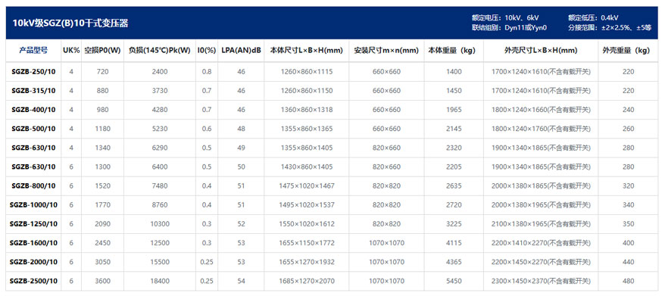Click the enclosure weight 440
This screenshot has width=662, height=296.
tap(628, 262)
